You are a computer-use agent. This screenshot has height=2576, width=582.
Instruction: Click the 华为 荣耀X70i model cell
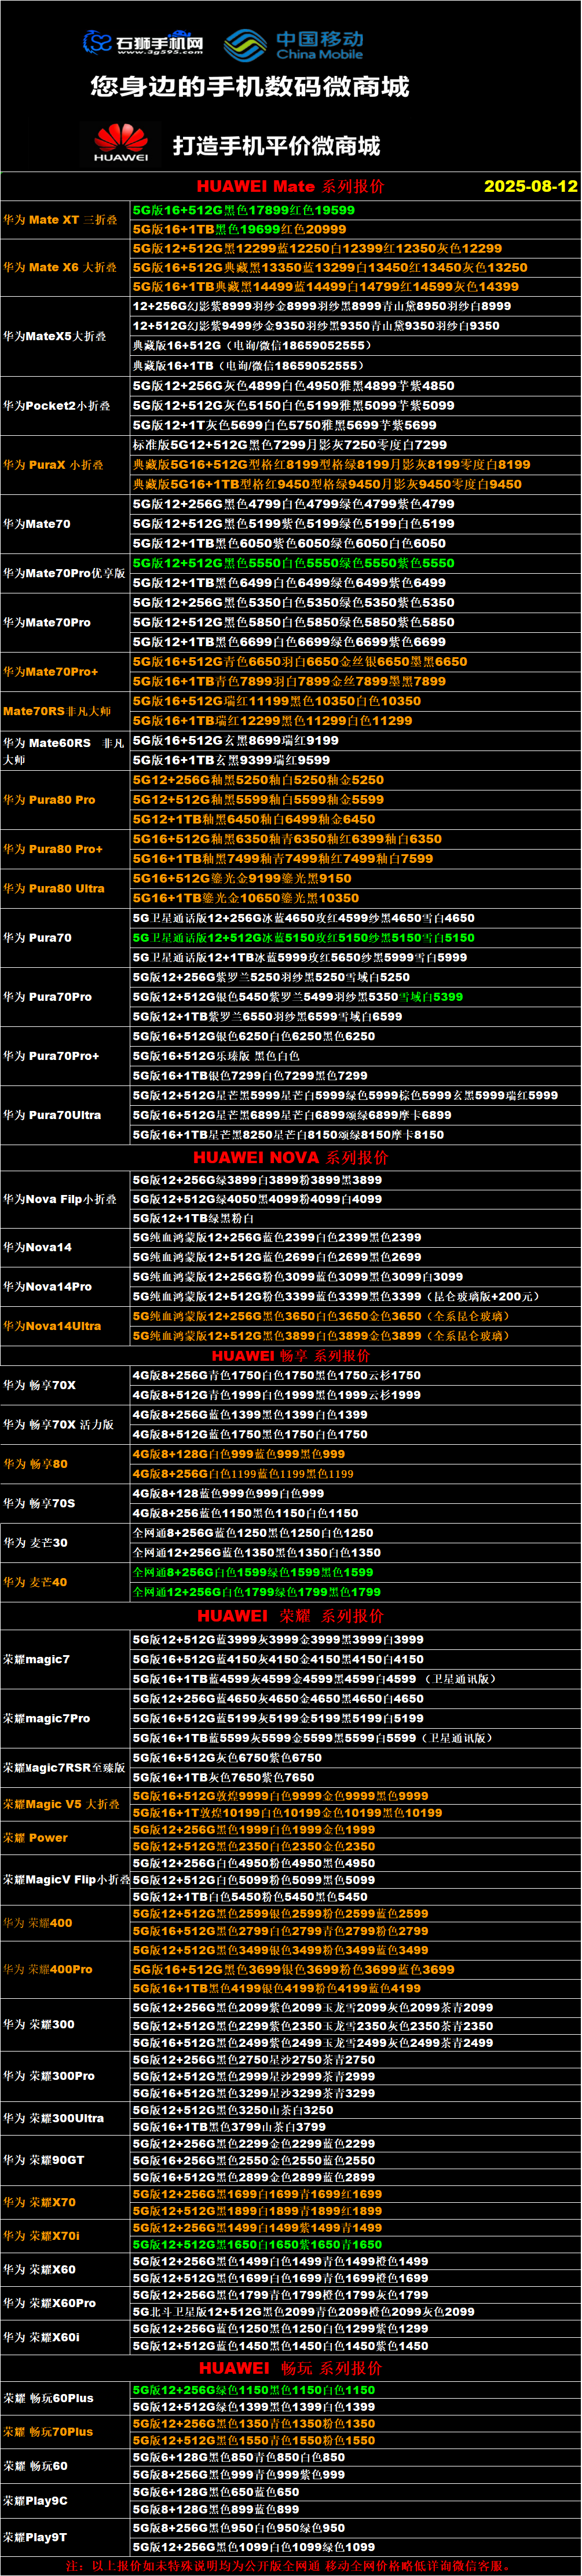coord(65,2235)
